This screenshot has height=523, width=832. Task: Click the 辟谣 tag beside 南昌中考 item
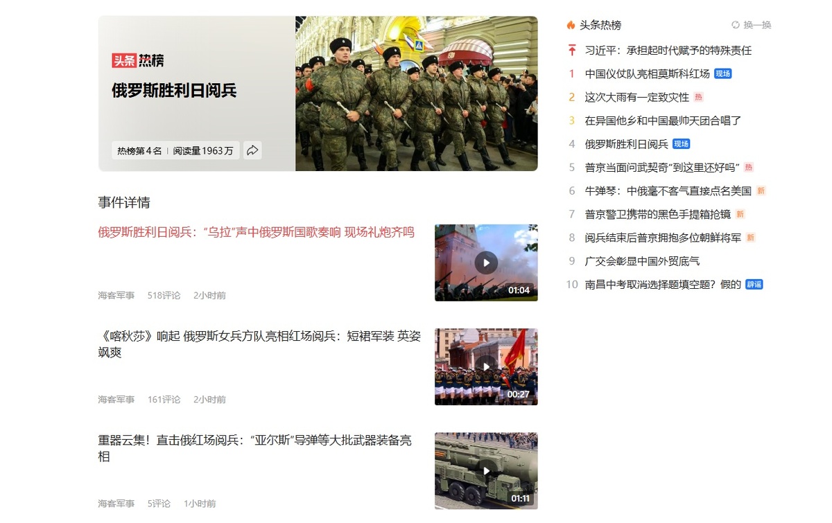pyautogui.click(x=754, y=284)
